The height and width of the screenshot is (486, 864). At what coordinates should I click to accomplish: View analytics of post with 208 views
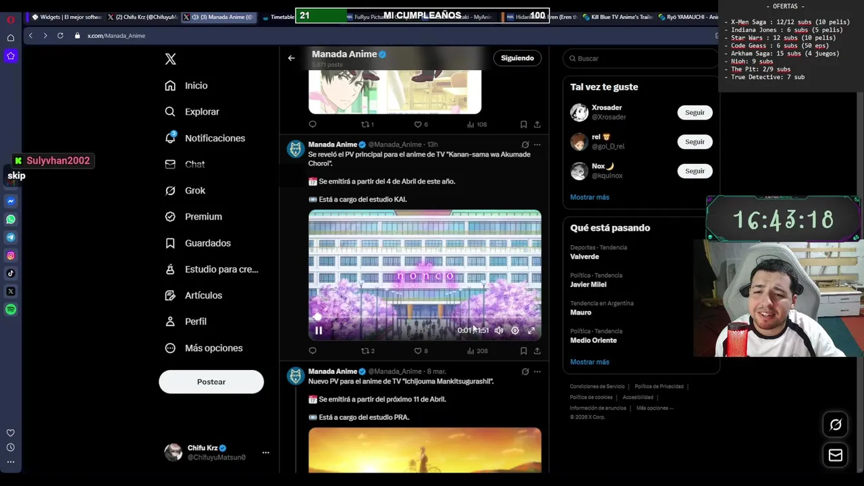(477, 351)
